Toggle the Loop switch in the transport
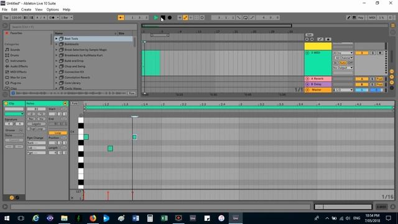The height and width of the screenshot is (224, 398). (246, 17)
